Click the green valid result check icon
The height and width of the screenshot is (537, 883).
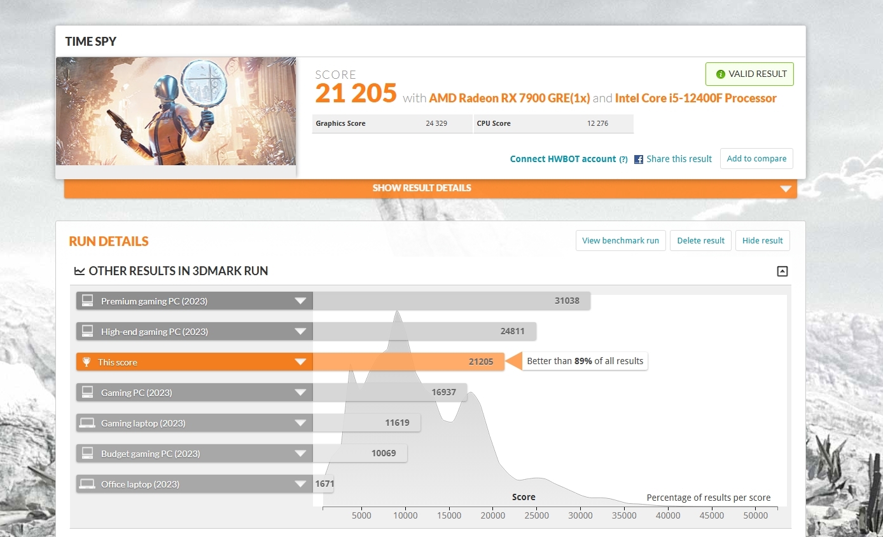(721, 74)
